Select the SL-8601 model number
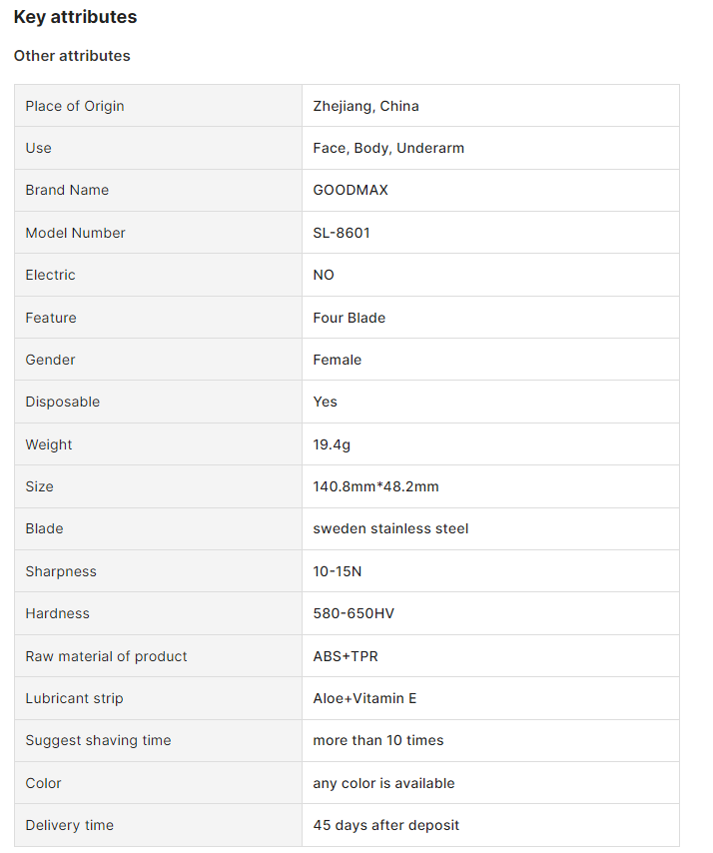This screenshot has width=713, height=853. tap(342, 233)
